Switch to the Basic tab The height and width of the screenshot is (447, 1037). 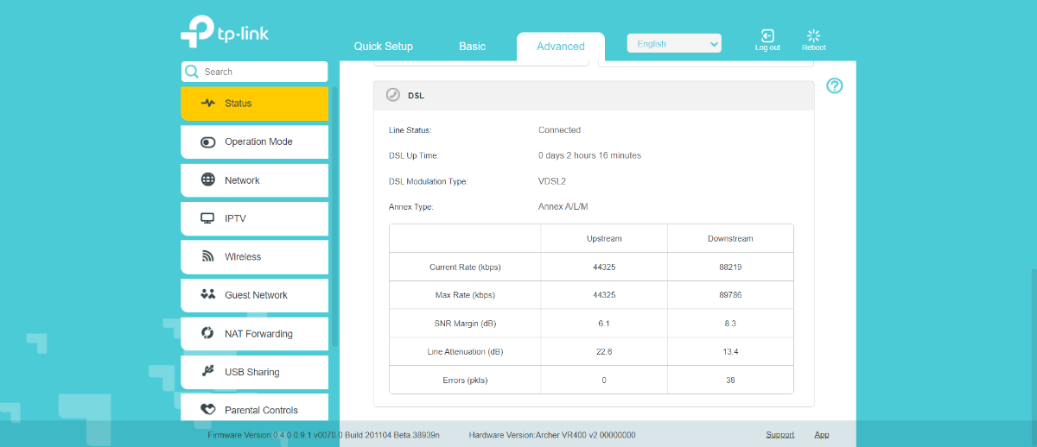[x=472, y=47]
